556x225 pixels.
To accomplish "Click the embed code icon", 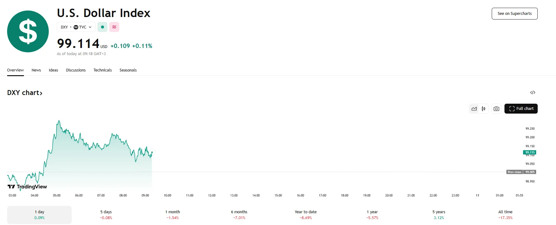I will 533,93.
